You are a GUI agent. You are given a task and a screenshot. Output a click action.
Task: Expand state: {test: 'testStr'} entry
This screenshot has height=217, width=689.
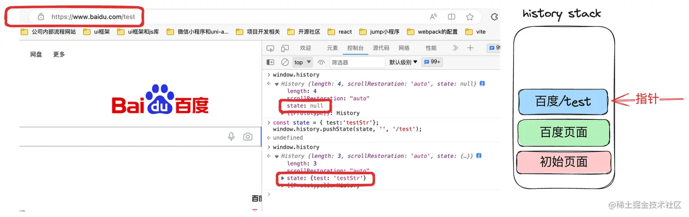pos(283,178)
